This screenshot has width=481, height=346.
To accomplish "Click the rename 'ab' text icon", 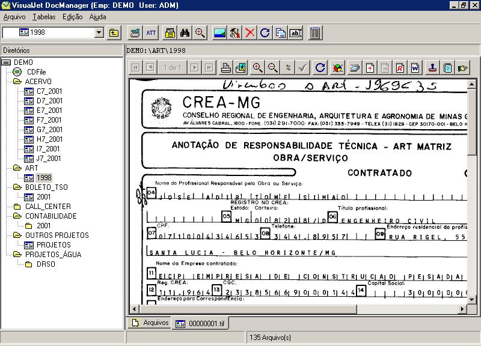I will click(x=296, y=33).
